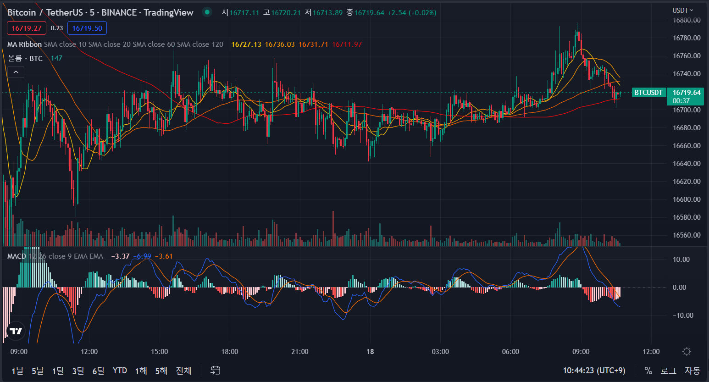
Task: Click volume value 147
Action: 56,58
